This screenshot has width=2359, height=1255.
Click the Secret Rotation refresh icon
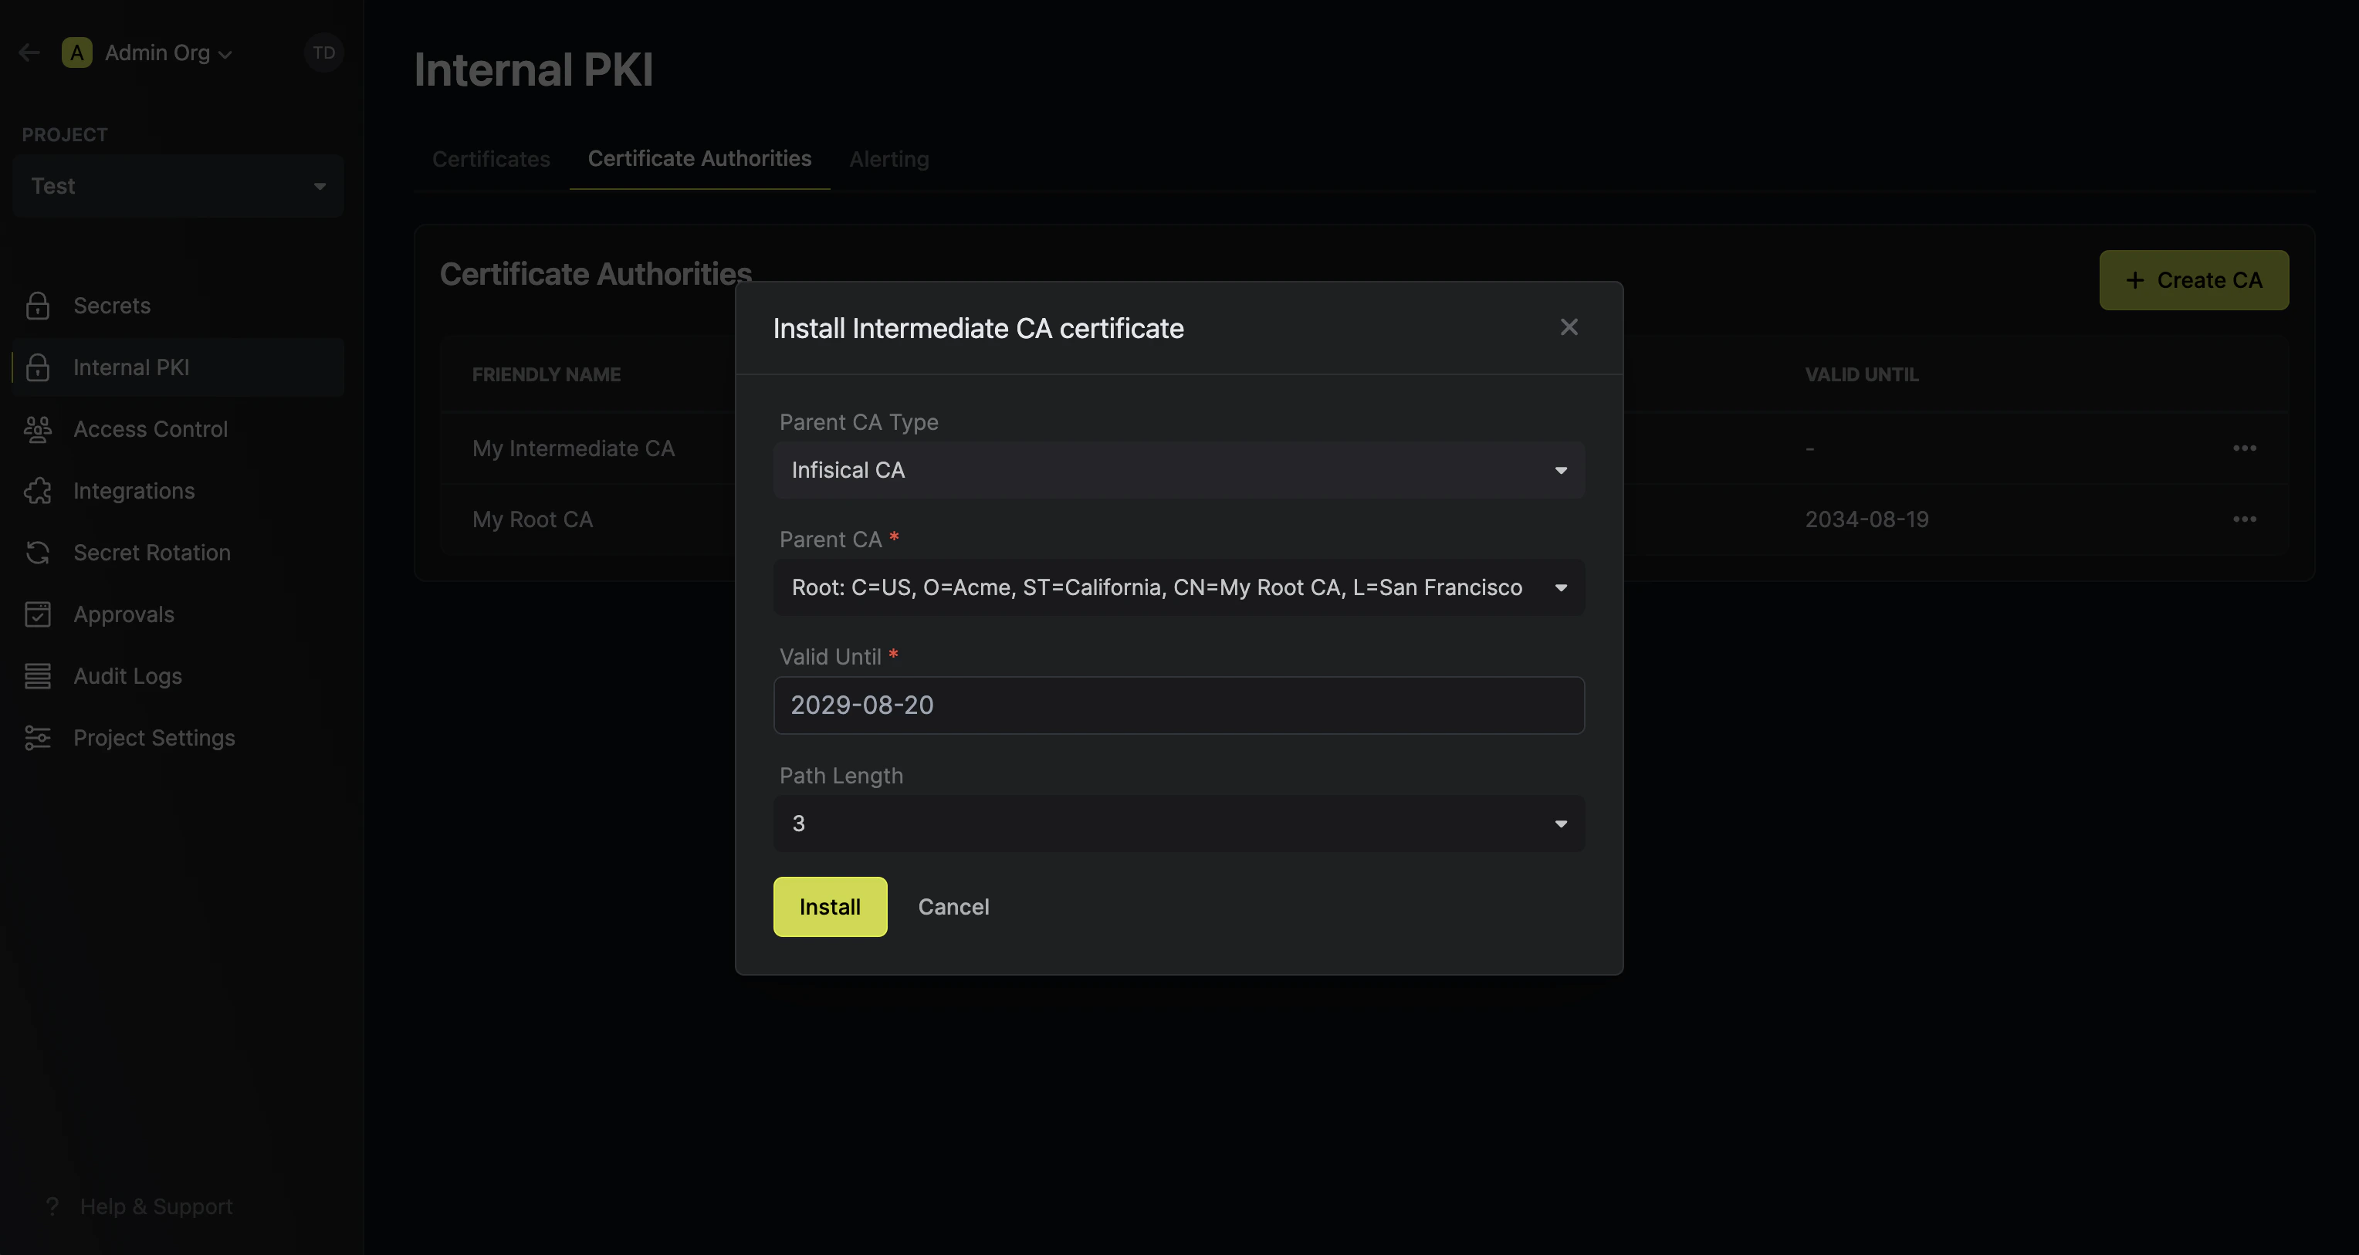pos(38,553)
